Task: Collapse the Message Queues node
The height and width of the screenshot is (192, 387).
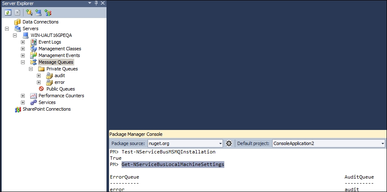Action: [23, 62]
